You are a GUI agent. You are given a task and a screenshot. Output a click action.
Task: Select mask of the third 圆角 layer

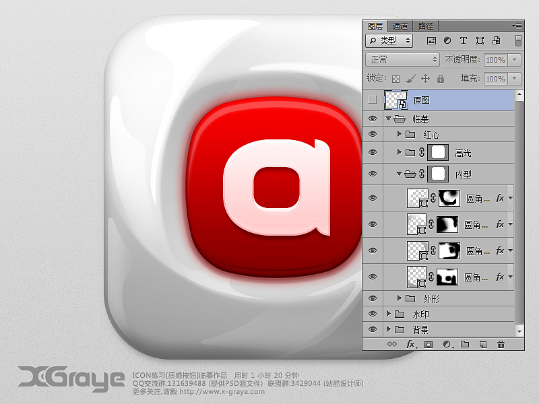click(449, 250)
